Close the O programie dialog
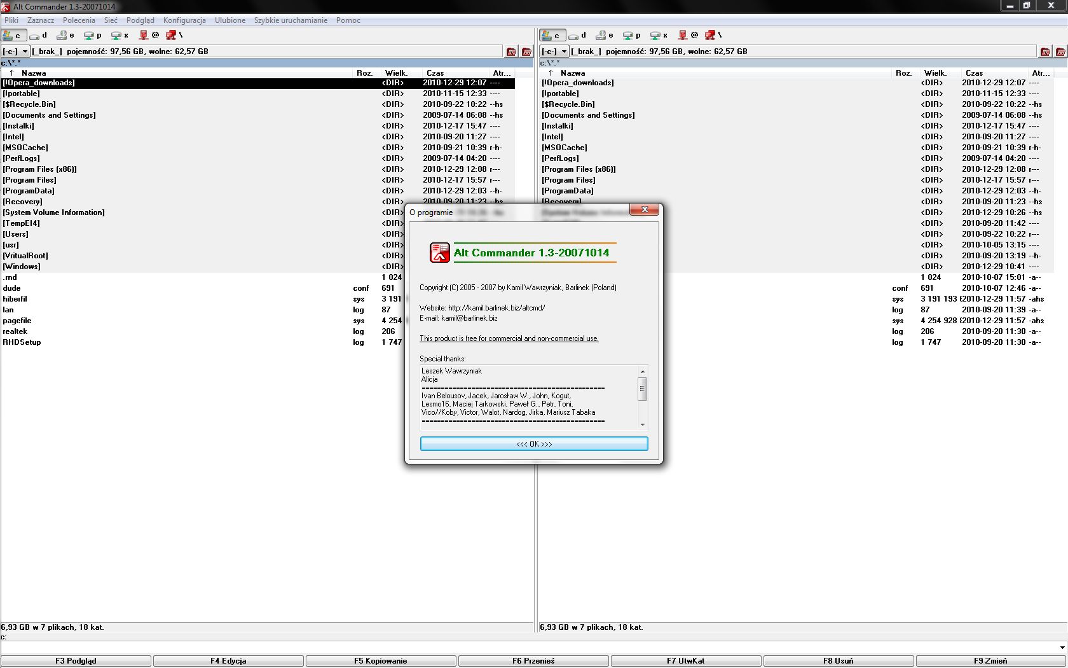 click(x=645, y=210)
